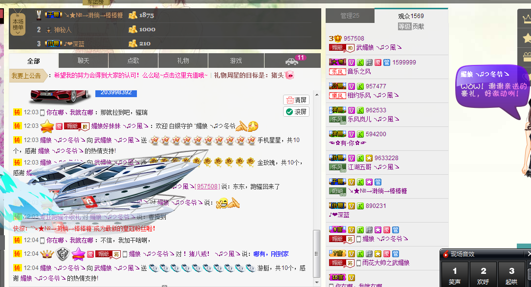The height and width of the screenshot is (287, 531).
Task: Click the 10富 rank badge in audience list
Action: pos(337,277)
